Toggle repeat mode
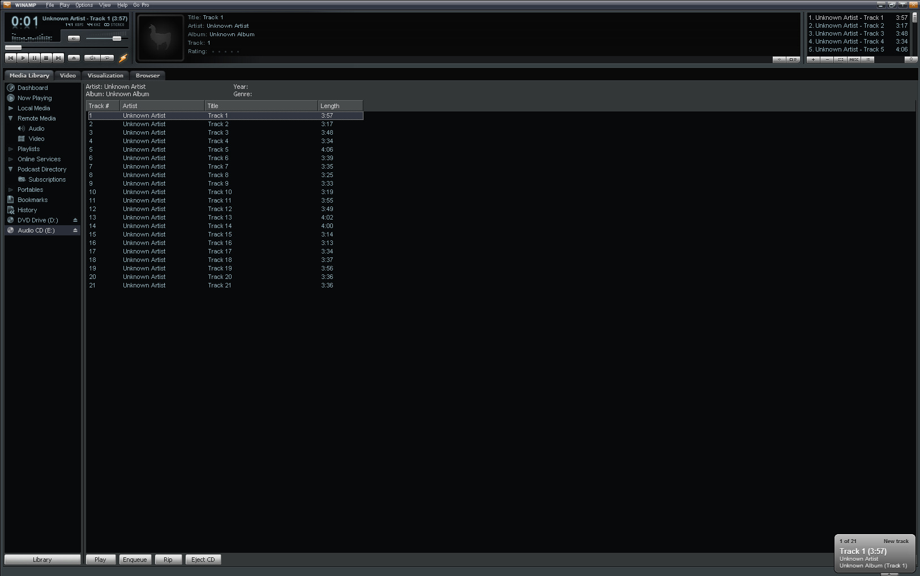The height and width of the screenshot is (576, 920). [107, 58]
